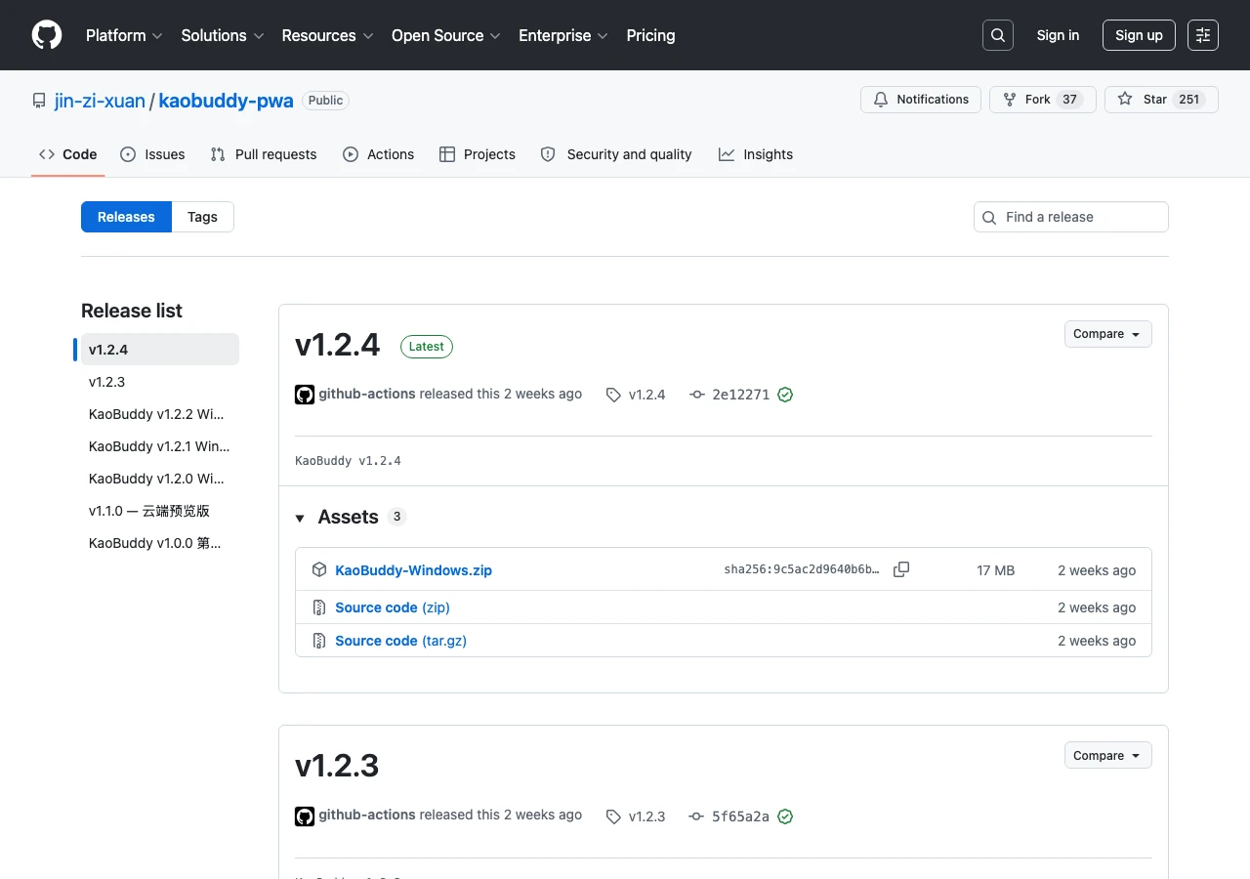The image size is (1250, 879).
Task: Expand the Platform menu
Action: (x=125, y=35)
